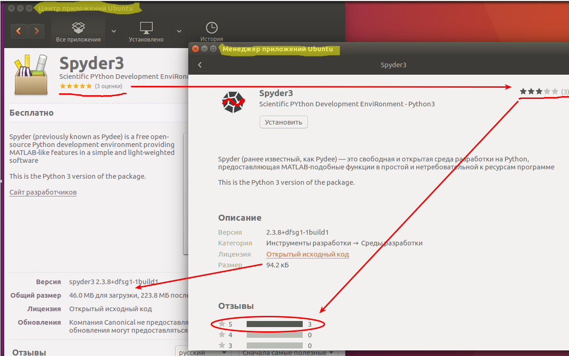Image resolution: width=569 pixels, height=356 pixels.
Task: Click the gray star rating in Менеджер приложений
Action: 539,91
